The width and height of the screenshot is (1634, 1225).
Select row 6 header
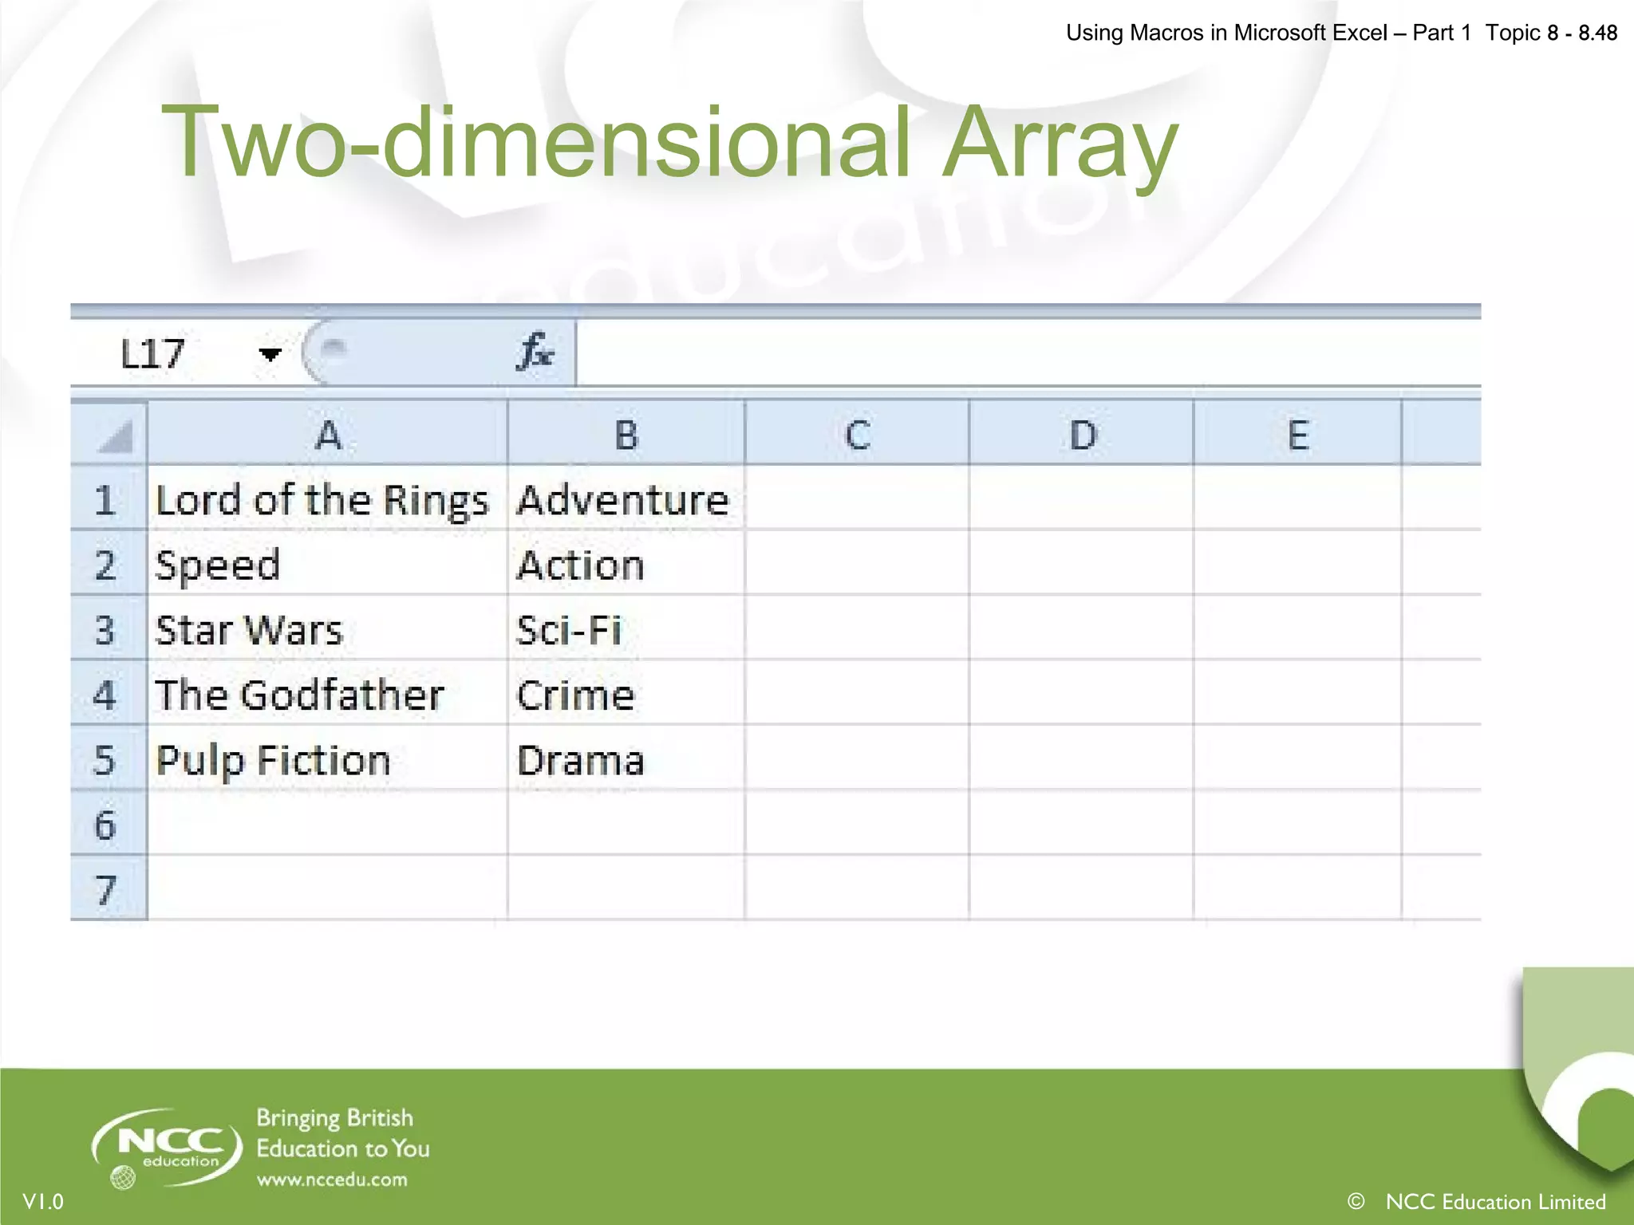[109, 824]
